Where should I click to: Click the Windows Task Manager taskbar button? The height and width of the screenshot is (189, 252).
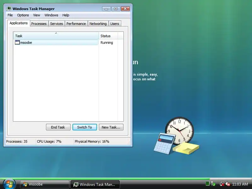click(x=95, y=184)
